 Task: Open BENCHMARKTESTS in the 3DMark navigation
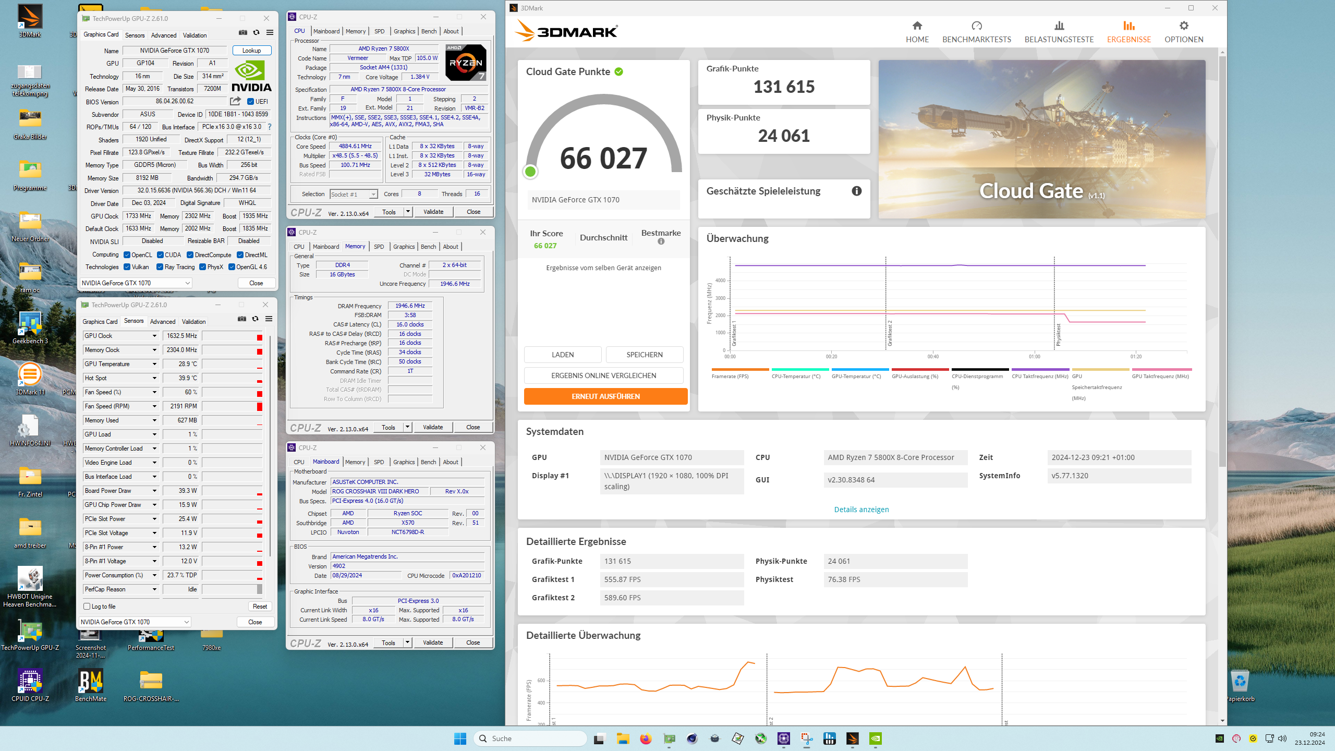(976, 32)
